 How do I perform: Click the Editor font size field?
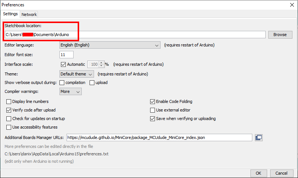pos(67,55)
